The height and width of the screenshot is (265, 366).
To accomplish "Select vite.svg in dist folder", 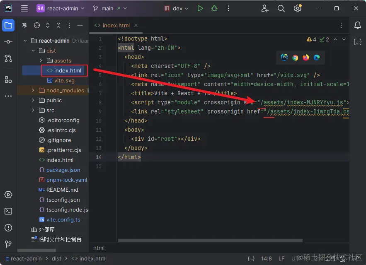I will click(61, 80).
